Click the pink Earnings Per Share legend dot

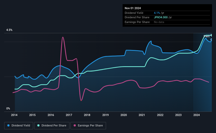pyautogui.click(x=75, y=125)
